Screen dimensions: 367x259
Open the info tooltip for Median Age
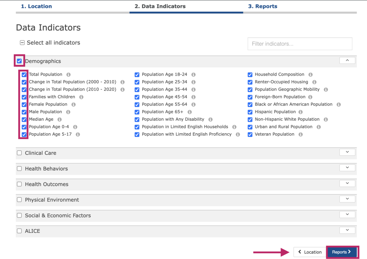59,119
